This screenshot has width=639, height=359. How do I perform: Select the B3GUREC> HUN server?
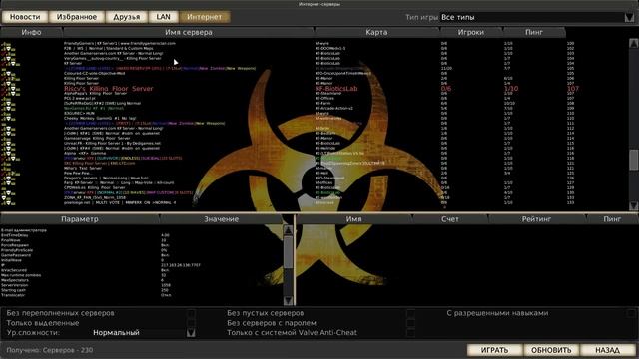[314, 113]
